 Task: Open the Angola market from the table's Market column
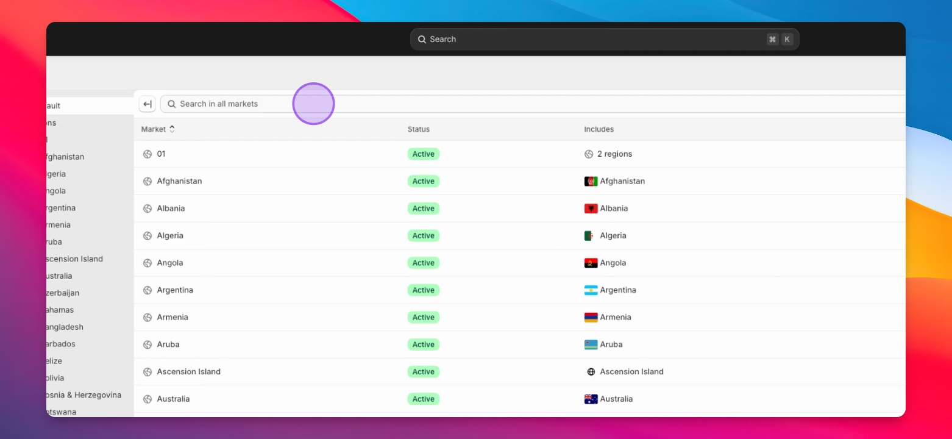(x=170, y=263)
